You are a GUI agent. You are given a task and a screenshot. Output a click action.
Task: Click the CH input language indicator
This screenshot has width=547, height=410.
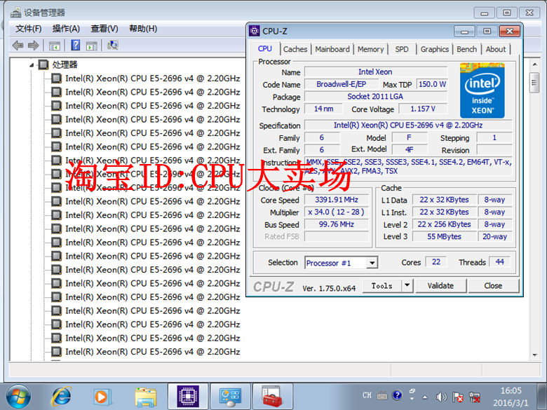(367, 395)
